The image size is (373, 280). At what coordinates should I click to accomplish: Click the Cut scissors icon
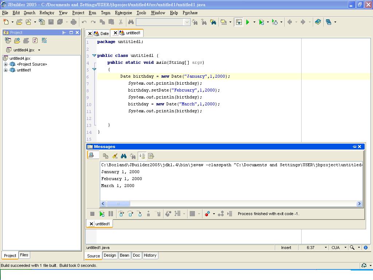coord(121,22)
